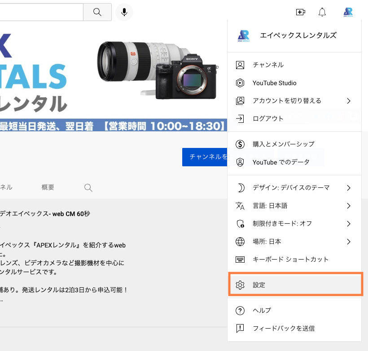The width and height of the screenshot is (368, 351).
Task: Expand 制限付きモード: オフ chevron
Action: pyautogui.click(x=349, y=224)
